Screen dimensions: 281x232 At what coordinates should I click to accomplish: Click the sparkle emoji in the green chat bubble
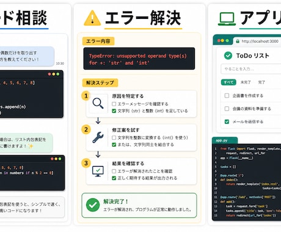tap(31, 146)
